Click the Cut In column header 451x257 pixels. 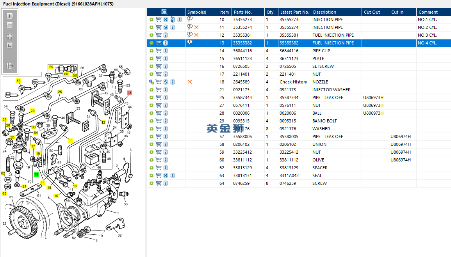[403, 12]
